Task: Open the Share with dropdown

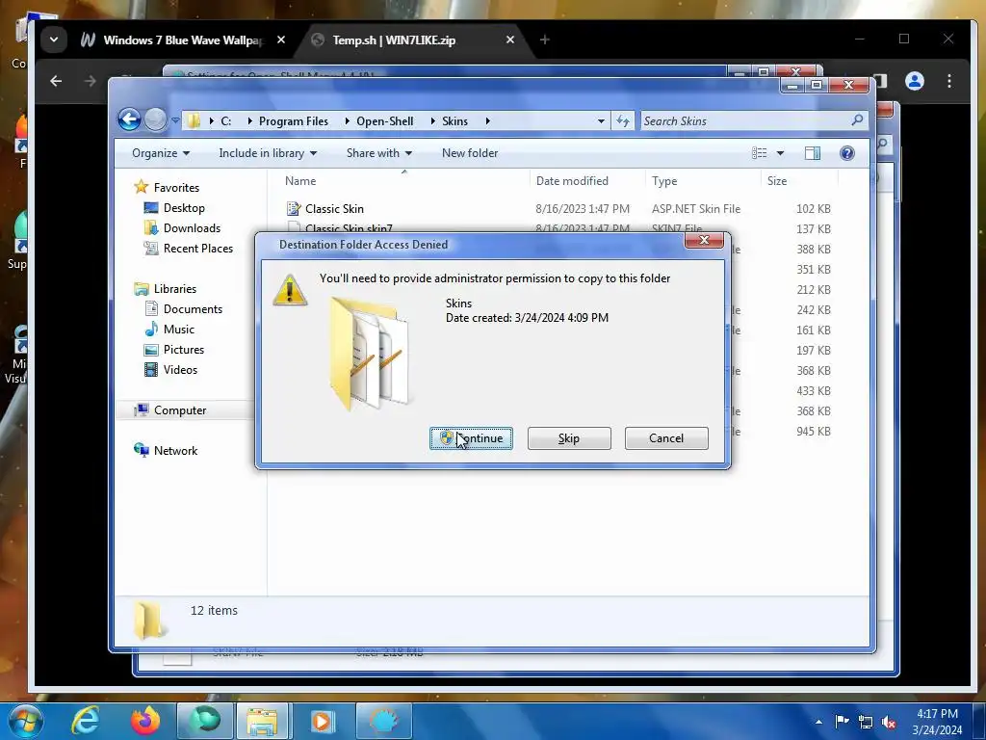Action: 379,153
